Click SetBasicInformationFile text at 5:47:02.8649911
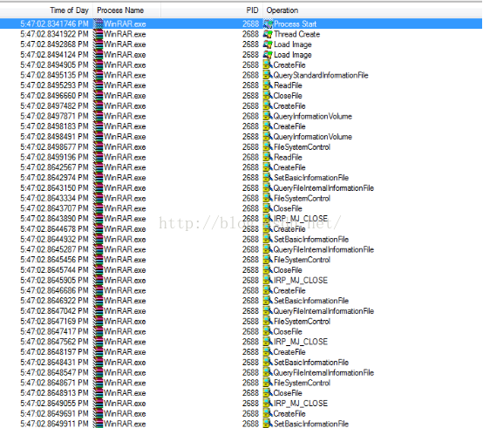The height and width of the screenshot is (428, 483). pyautogui.click(x=311, y=424)
